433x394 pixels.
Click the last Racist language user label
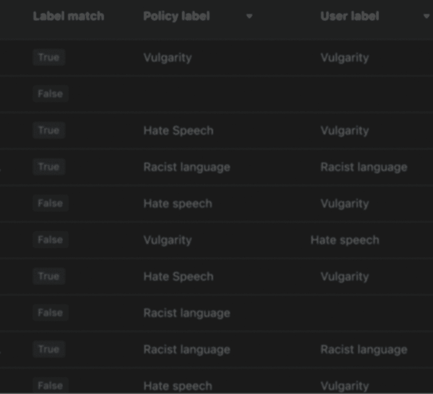(364, 350)
